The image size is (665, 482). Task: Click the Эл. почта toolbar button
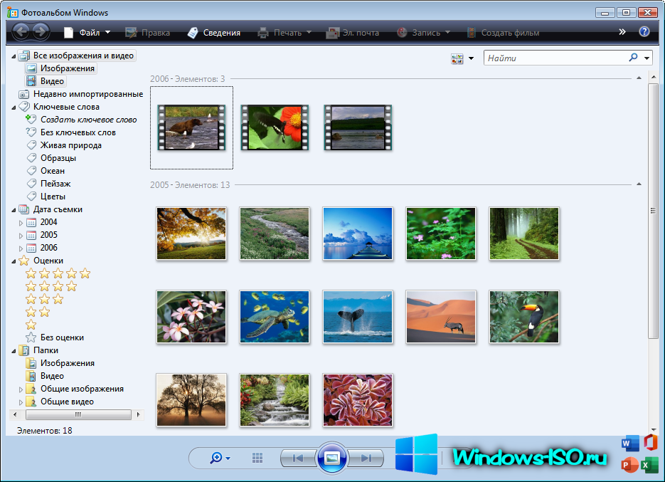point(353,32)
